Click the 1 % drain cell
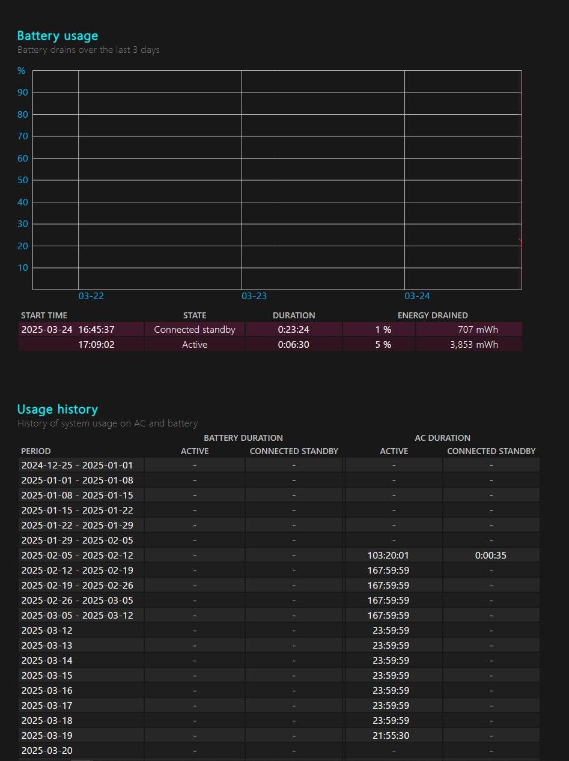569x761 pixels. [x=379, y=330]
